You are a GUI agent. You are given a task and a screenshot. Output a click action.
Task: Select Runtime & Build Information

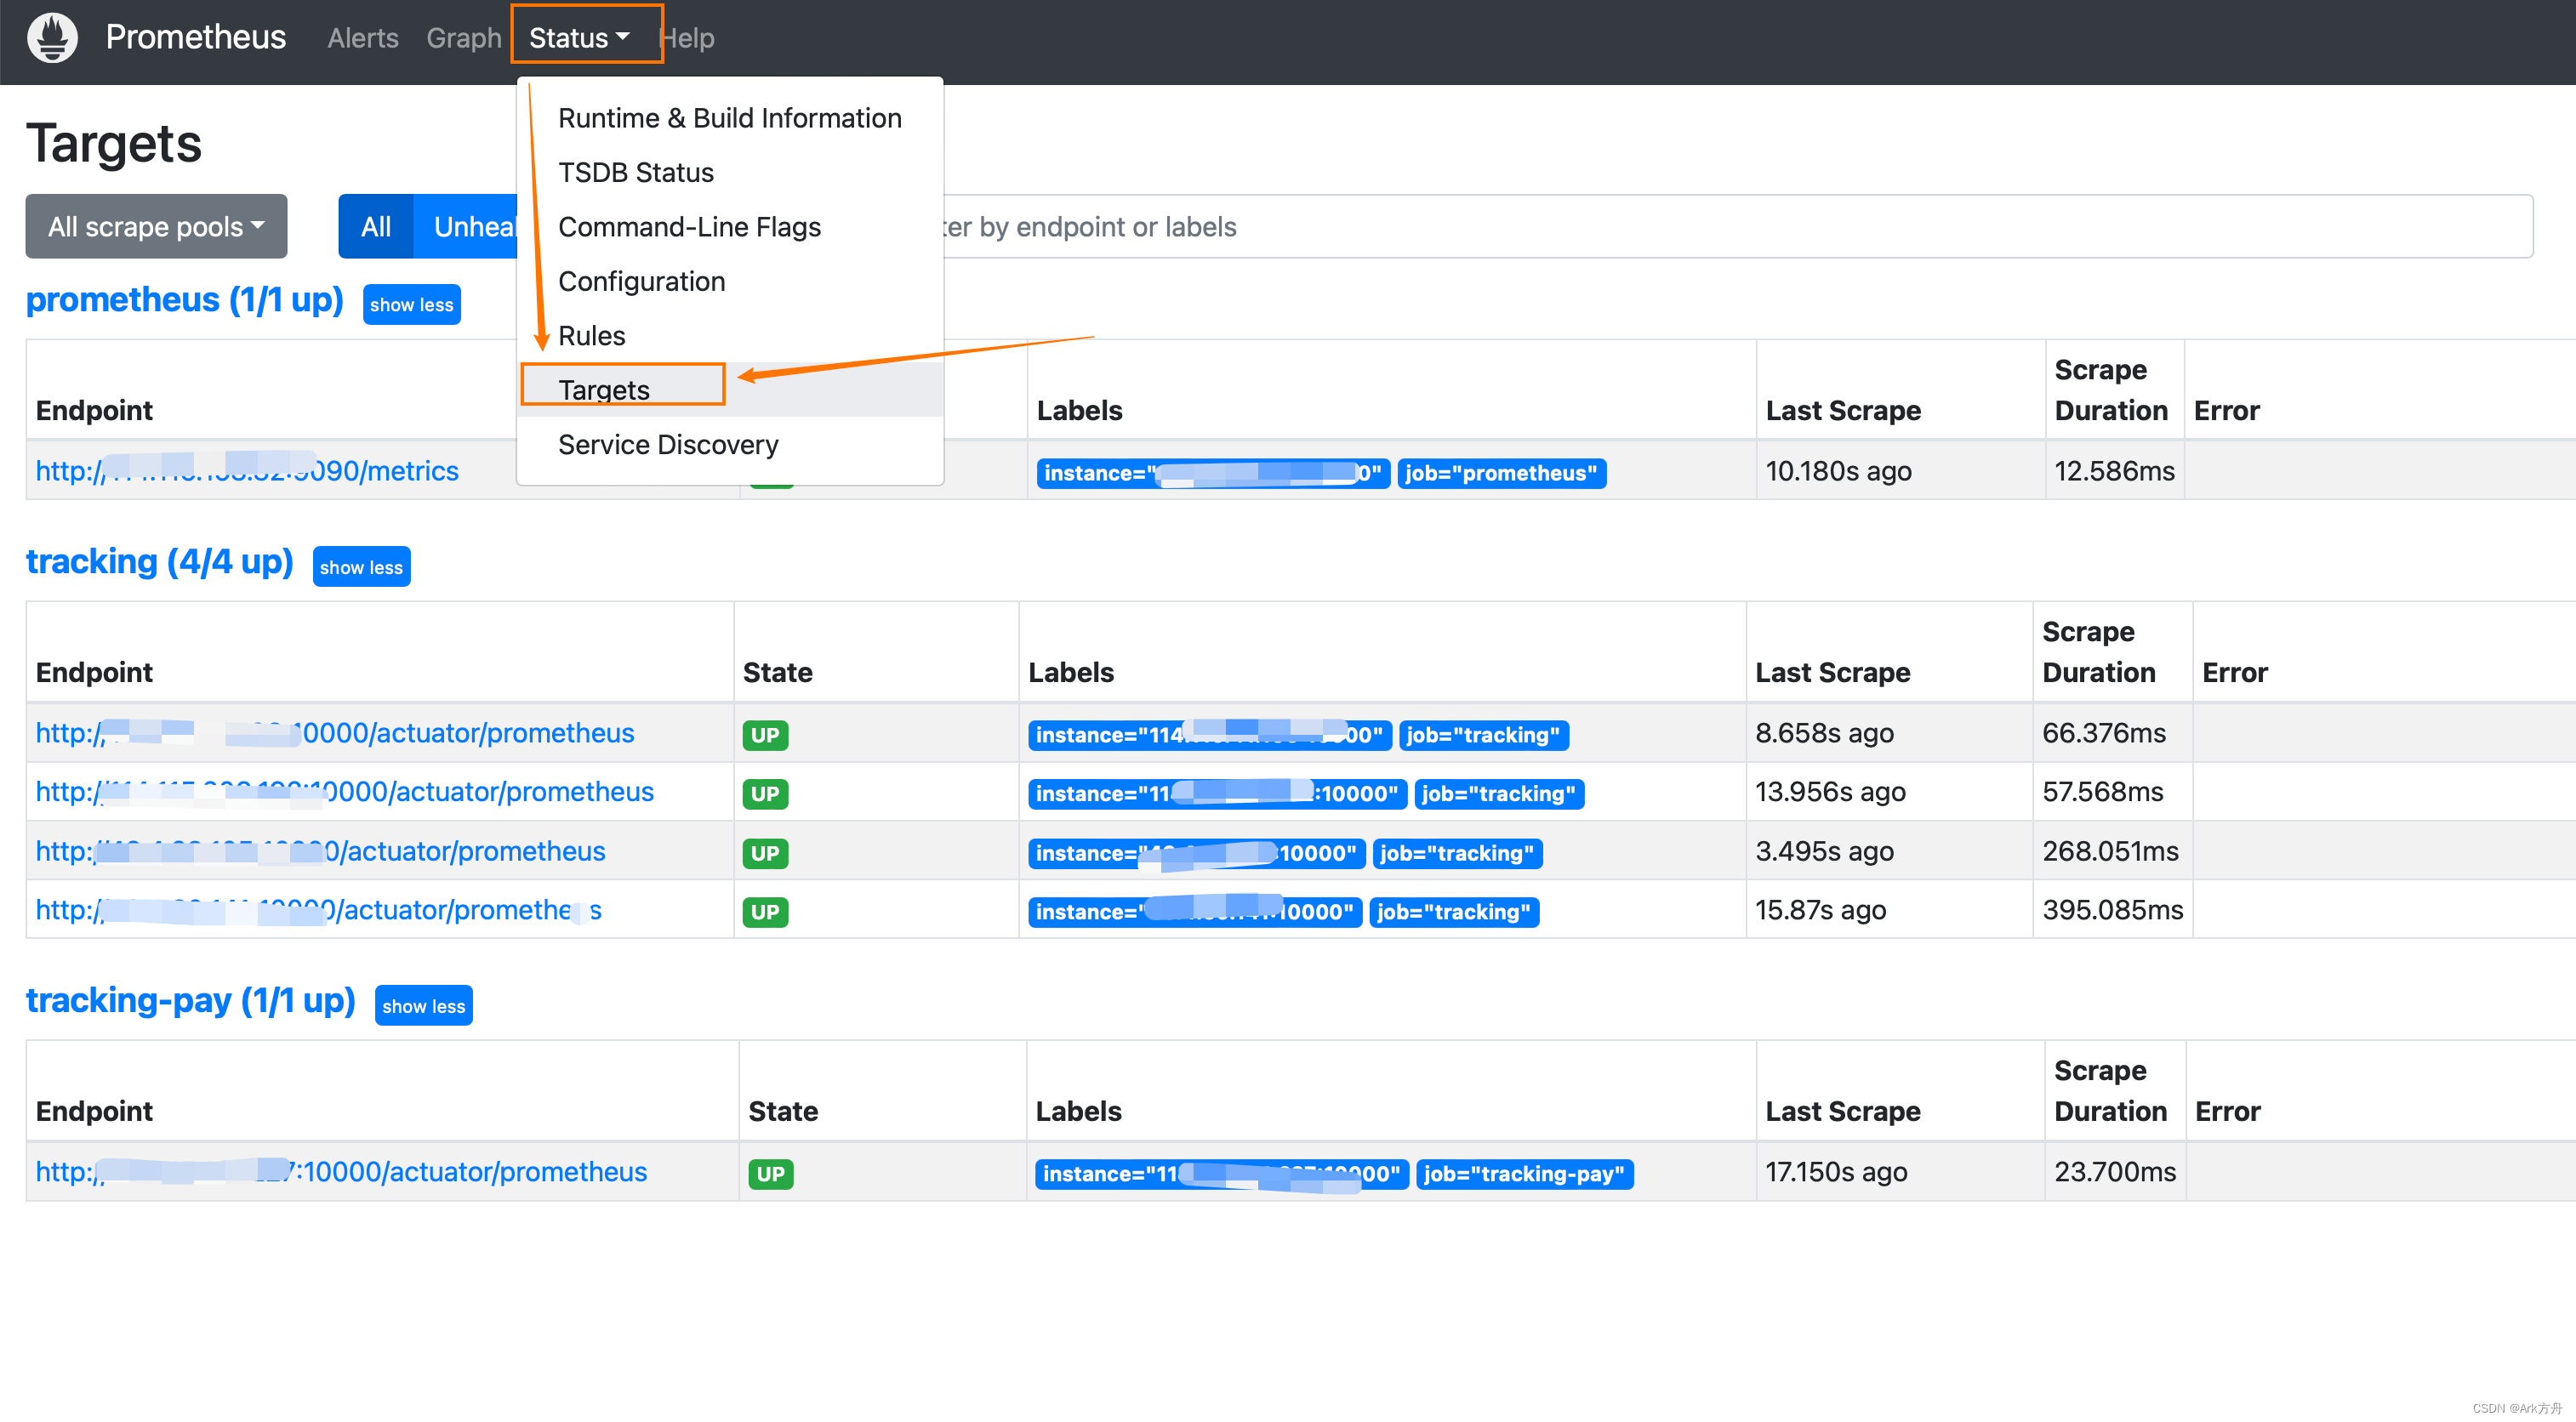[730, 118]
